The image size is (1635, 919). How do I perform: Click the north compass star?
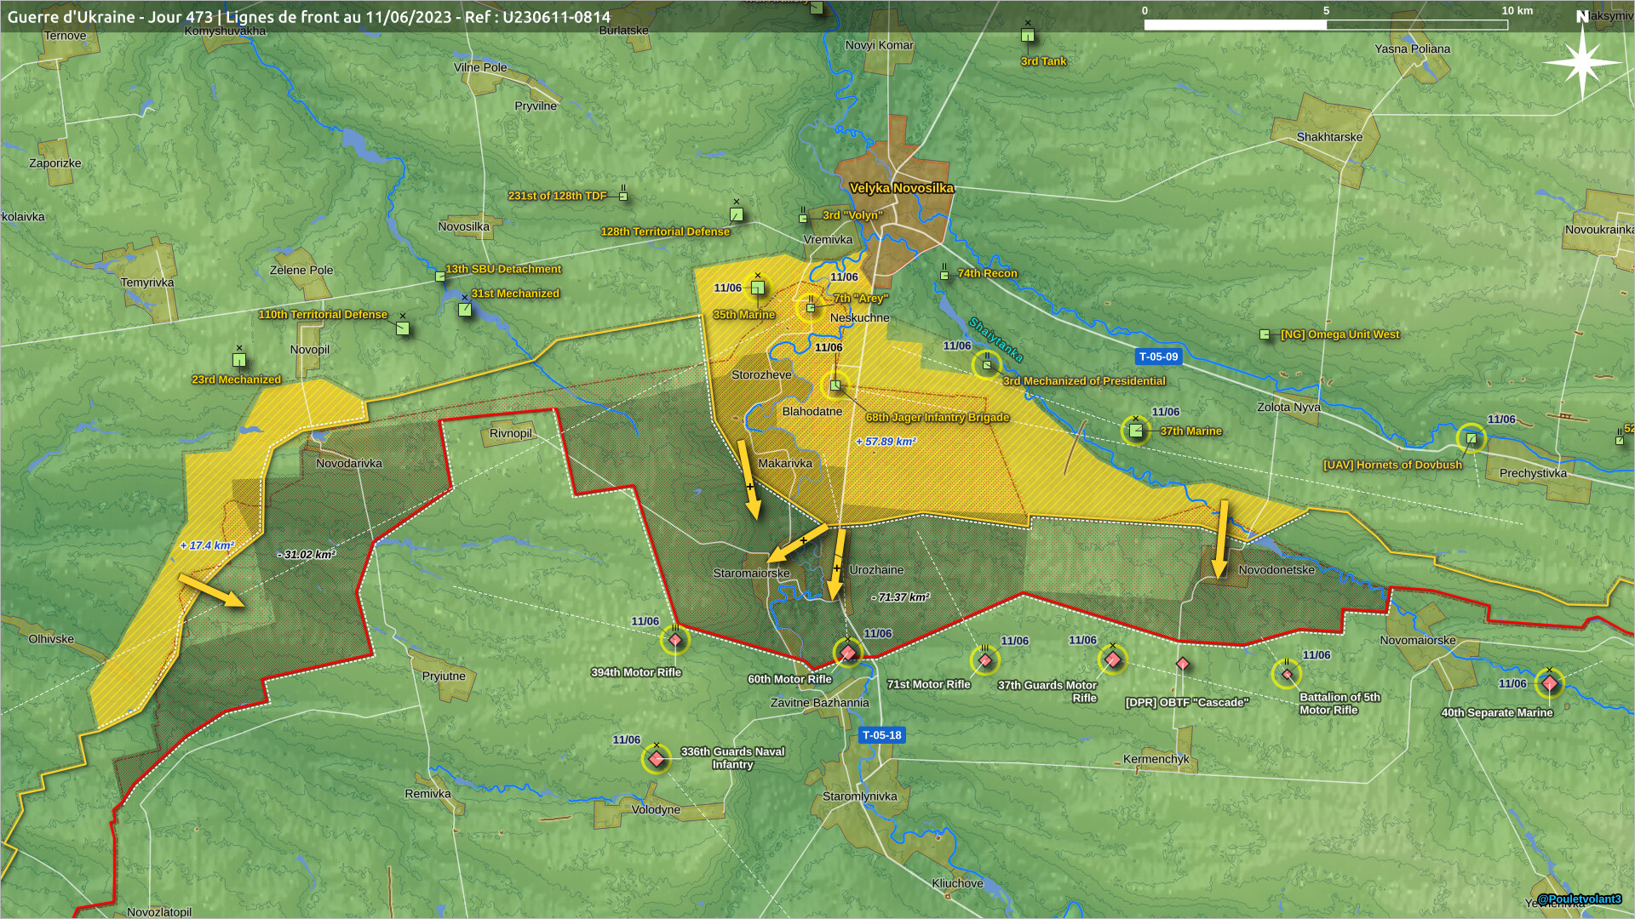pyautogui.click(x=1582, y=62)
